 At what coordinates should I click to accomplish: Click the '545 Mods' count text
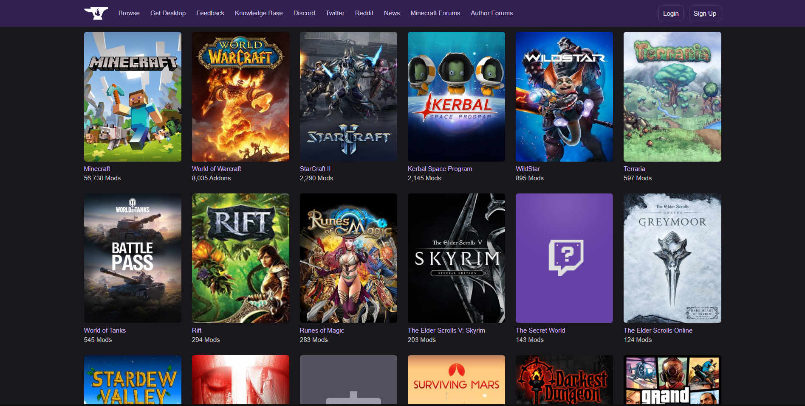pyautogui.click(x=98, y=340)
